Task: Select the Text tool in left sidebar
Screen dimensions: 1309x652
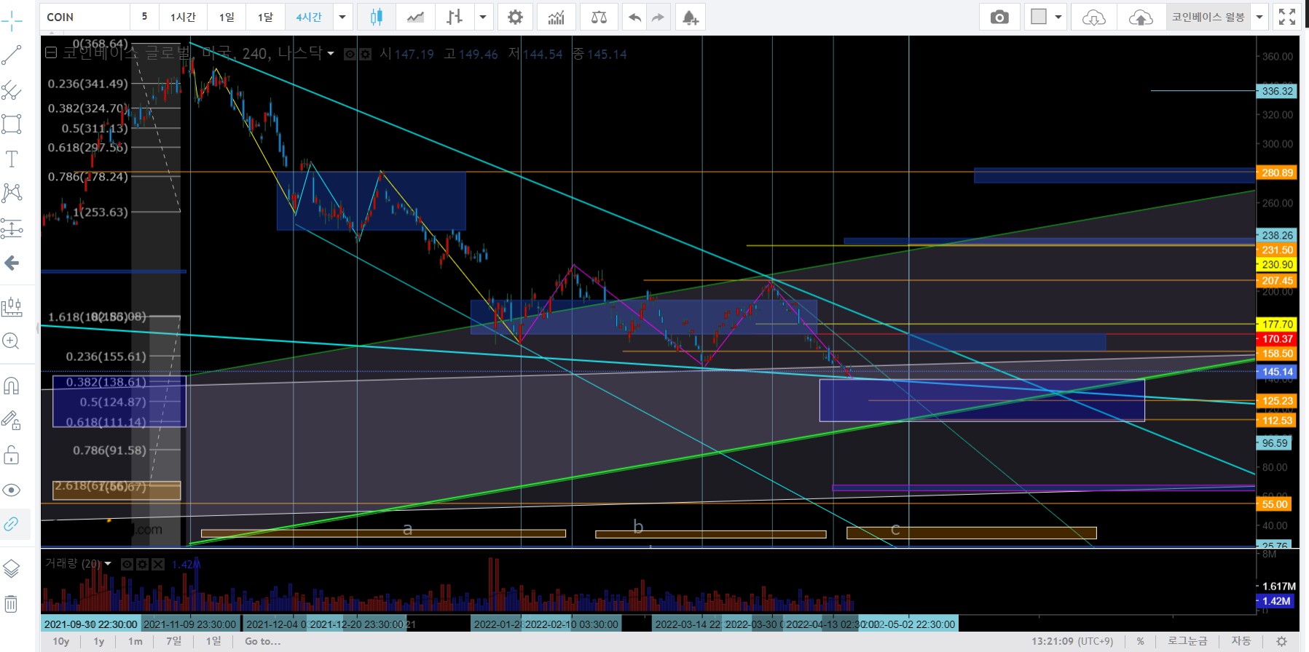Action: (x=12, y=159)
